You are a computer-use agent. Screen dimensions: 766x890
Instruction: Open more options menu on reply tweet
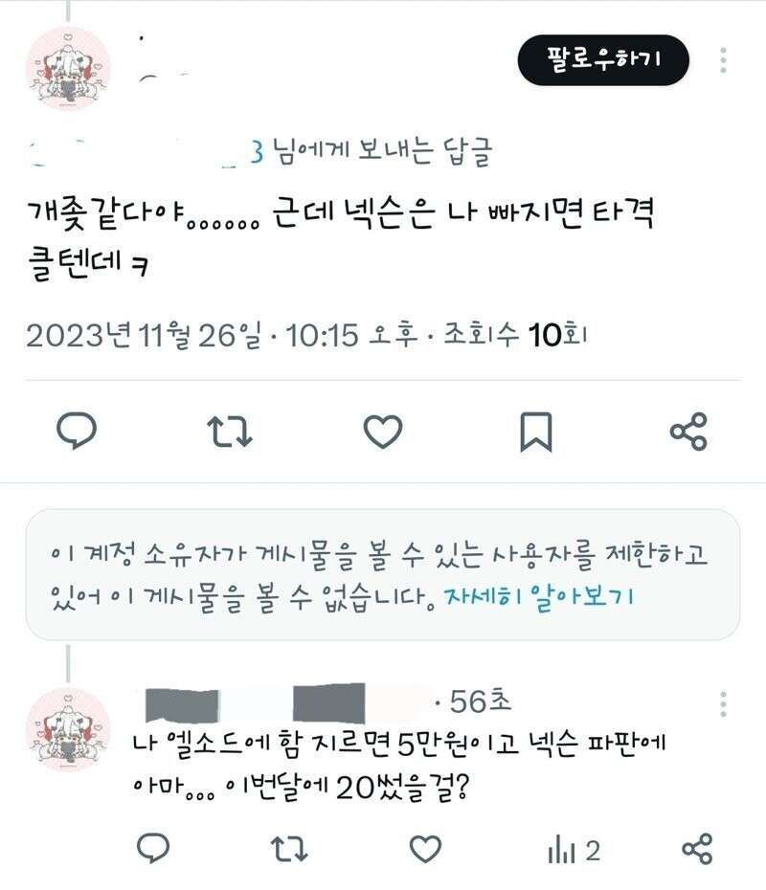tap(723, 703)
